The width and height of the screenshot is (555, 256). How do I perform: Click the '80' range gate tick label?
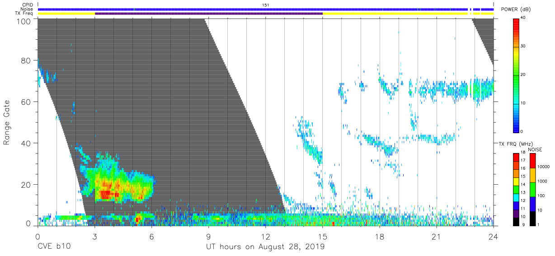coord(27,61)
